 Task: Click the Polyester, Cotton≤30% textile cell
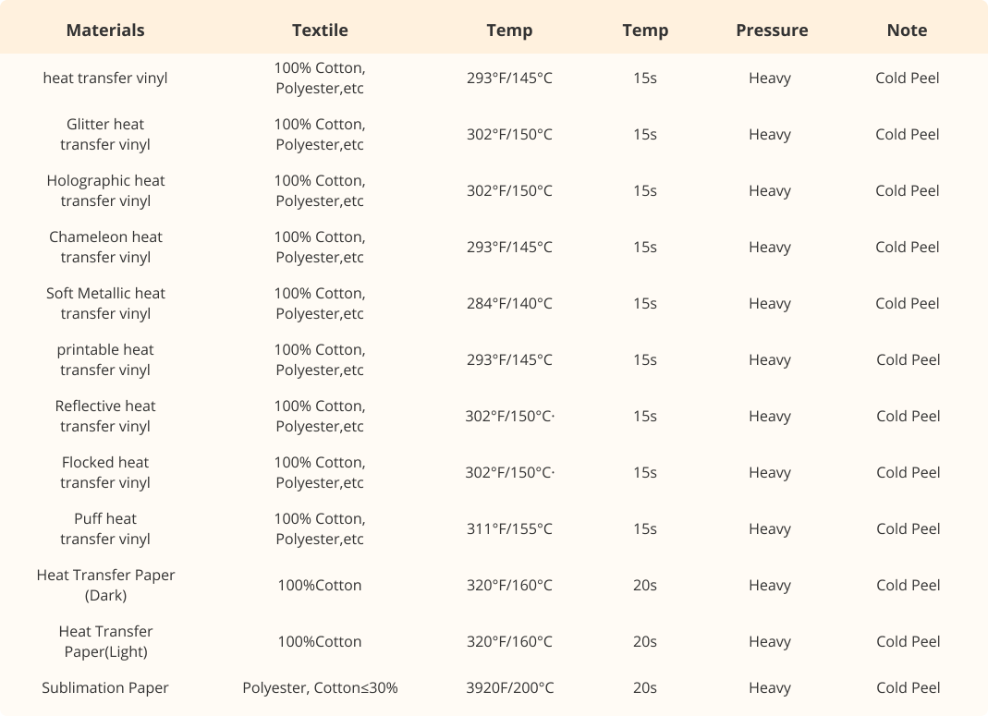point(320,687)
